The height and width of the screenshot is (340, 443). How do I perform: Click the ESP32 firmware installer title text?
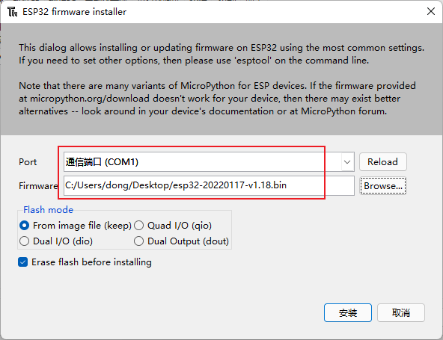(x=74, y=12)
